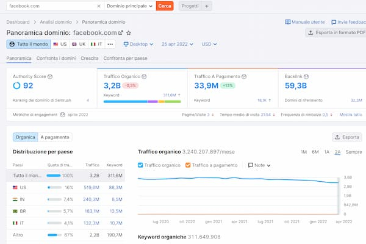Screen dimensions: 366x244
Task: Select Tutto il mondo region
Action: [x=29, y=44]
